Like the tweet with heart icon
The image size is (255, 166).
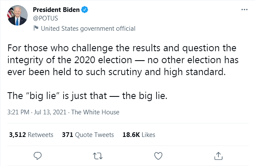[158, 156]
